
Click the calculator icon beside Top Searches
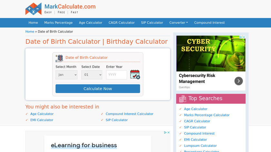183,99
